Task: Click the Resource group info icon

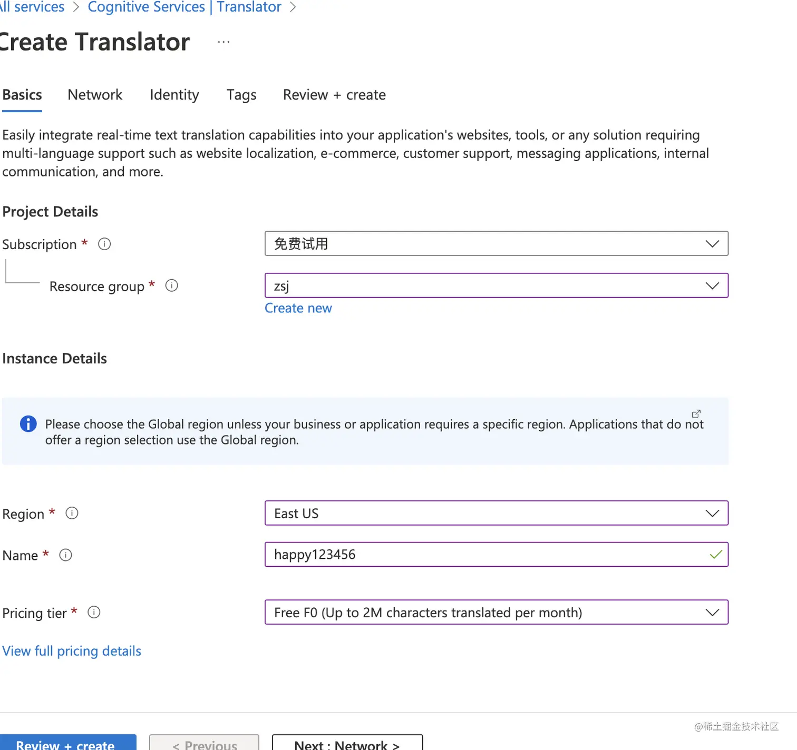Action: 172,285
